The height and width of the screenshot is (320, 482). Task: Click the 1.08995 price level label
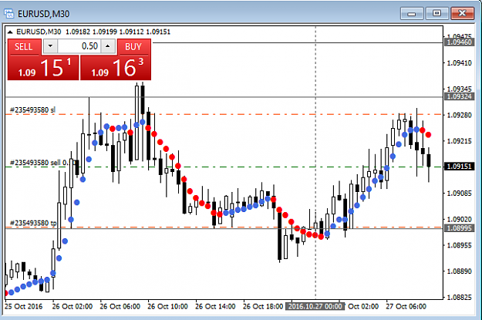point(460,228)
